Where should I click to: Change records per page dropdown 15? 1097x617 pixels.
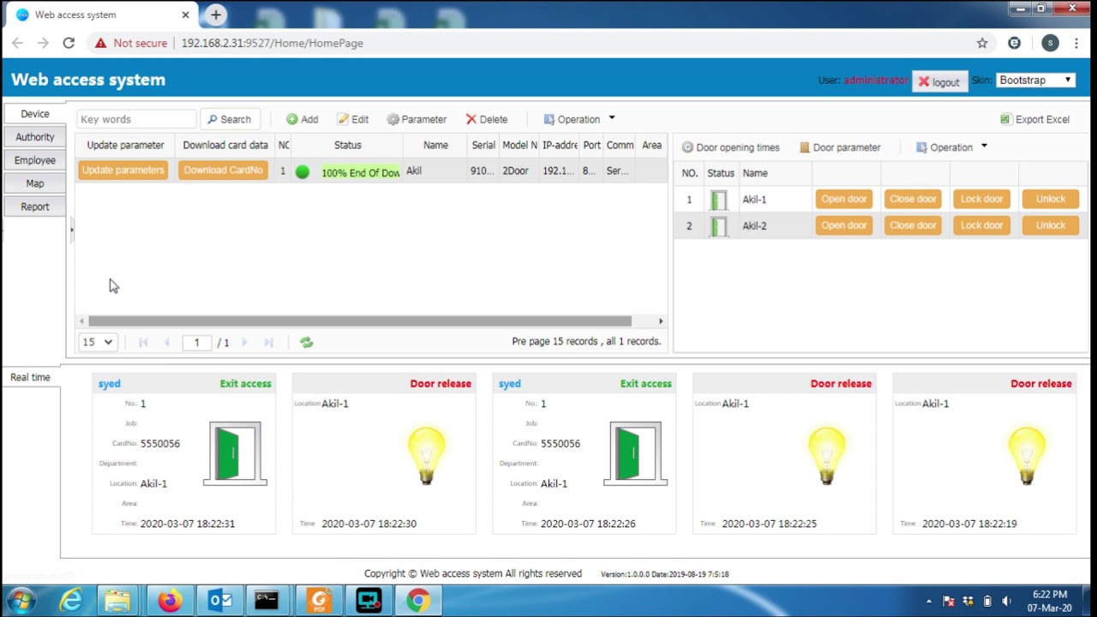pyautogui.click(x=98, y=342)
